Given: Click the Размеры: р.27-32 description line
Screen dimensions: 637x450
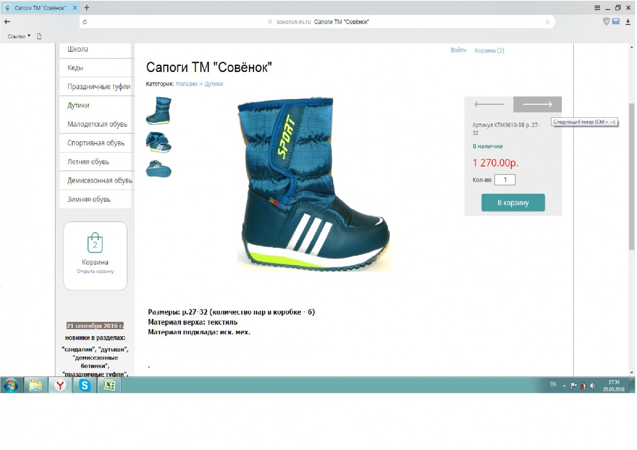Looking at the screenshot, I should click(x=231, y=312).
